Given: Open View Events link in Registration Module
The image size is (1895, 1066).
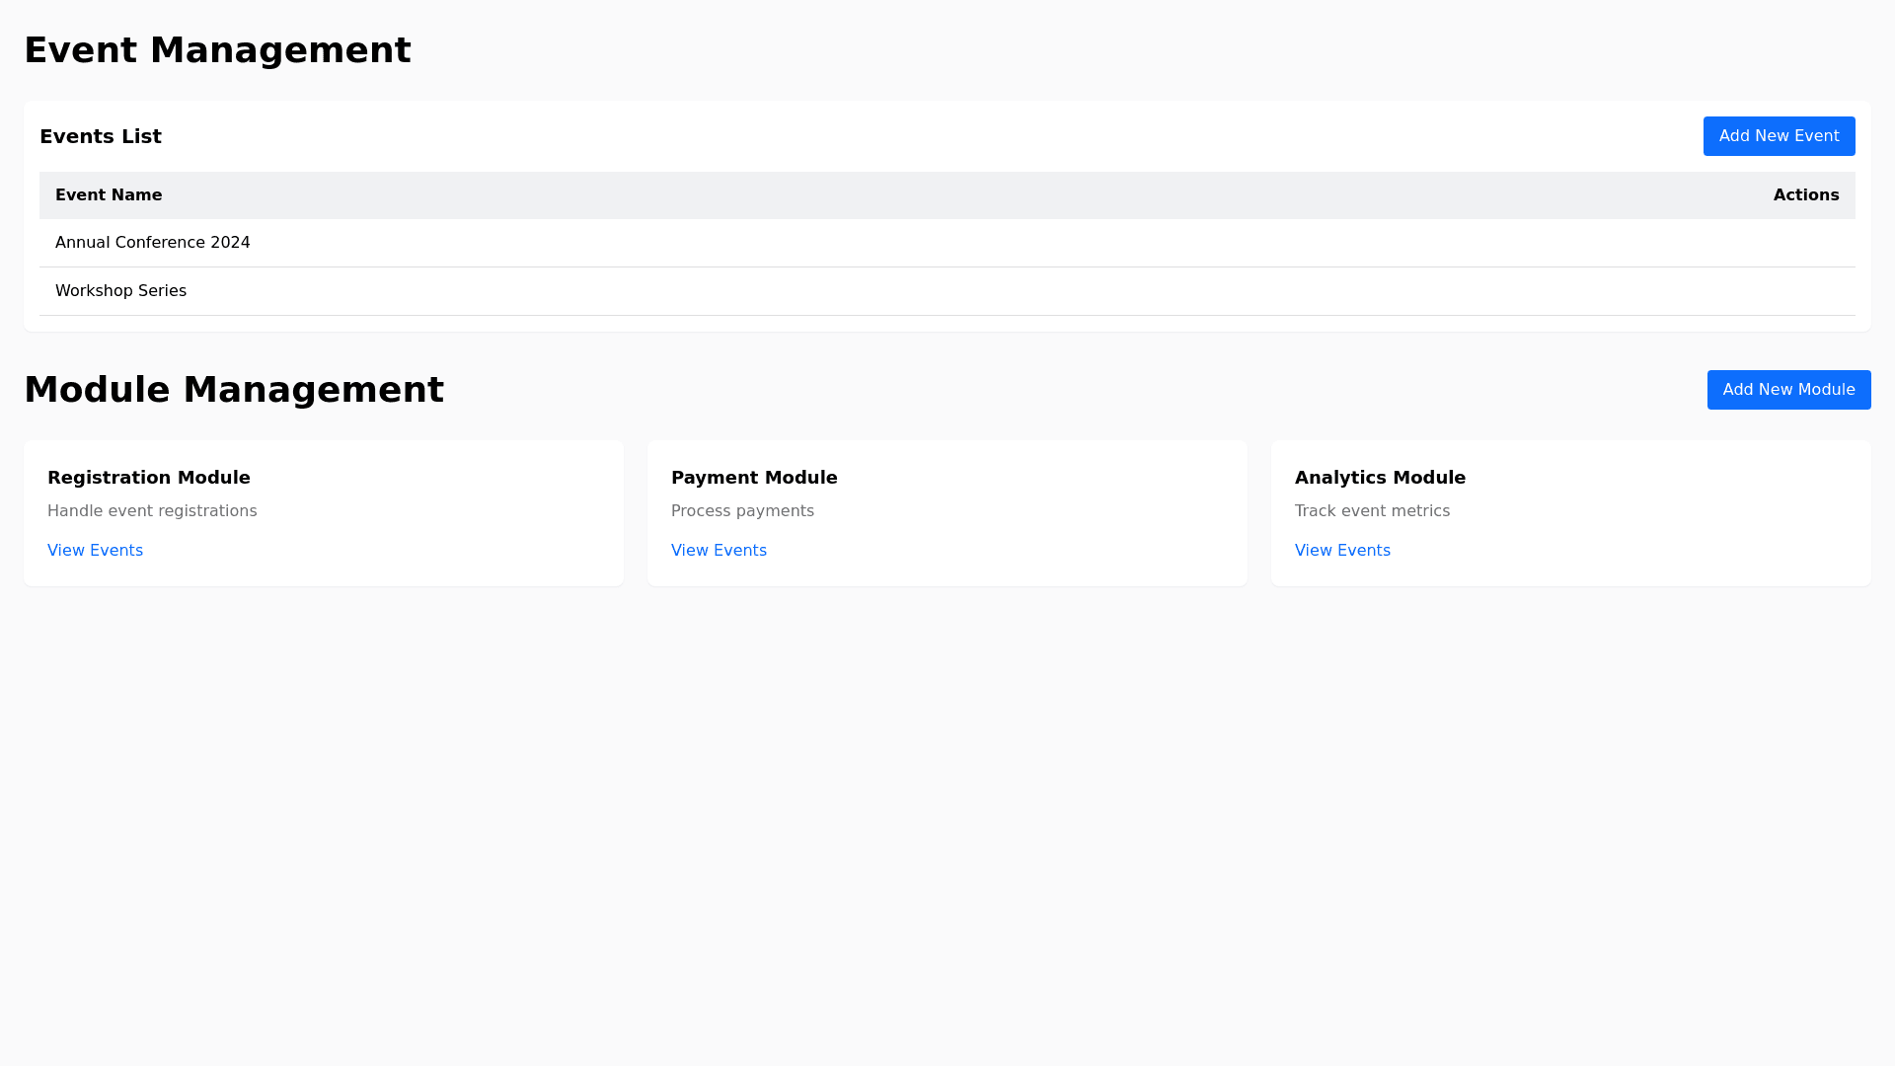Looking at the screenshot, I should click(95, 551).
